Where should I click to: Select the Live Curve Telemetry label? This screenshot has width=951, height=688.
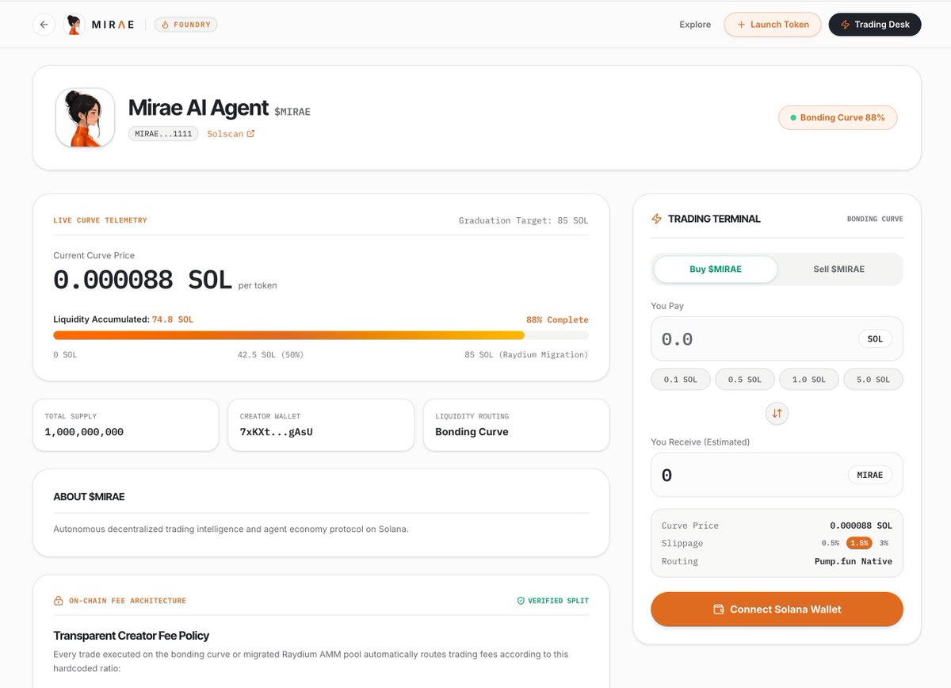(100, 220)
